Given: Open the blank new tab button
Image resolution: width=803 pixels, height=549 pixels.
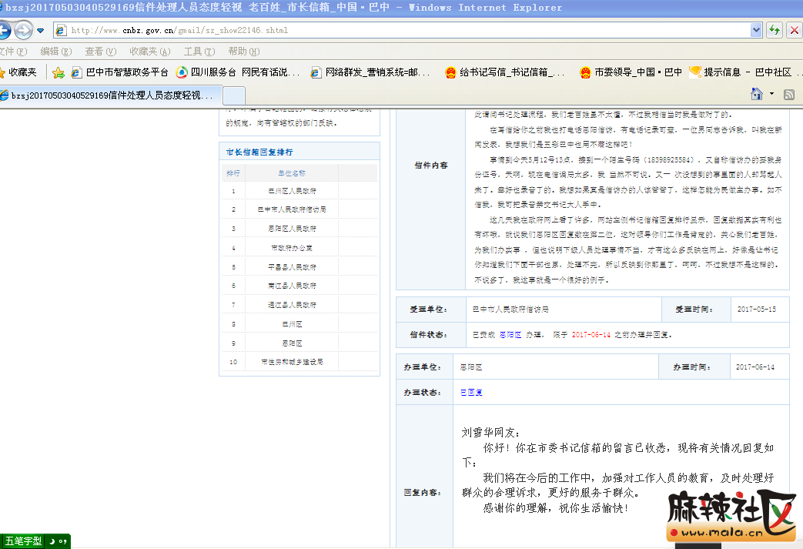Looking at the screenshot, I should point(234,95).
